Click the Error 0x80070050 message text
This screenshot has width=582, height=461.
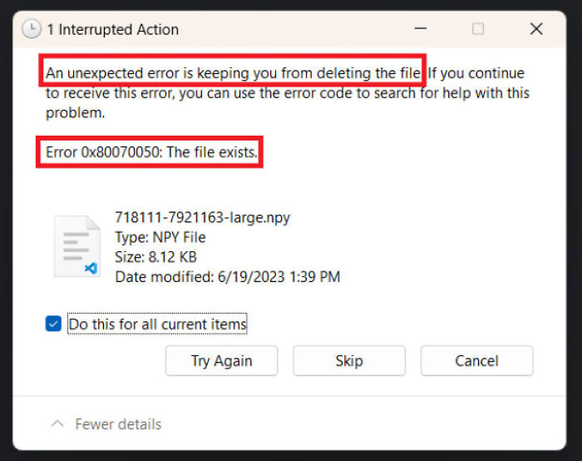151,152
